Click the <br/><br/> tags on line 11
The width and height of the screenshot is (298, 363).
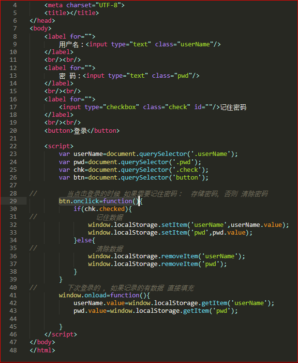(x=63, y=60)
